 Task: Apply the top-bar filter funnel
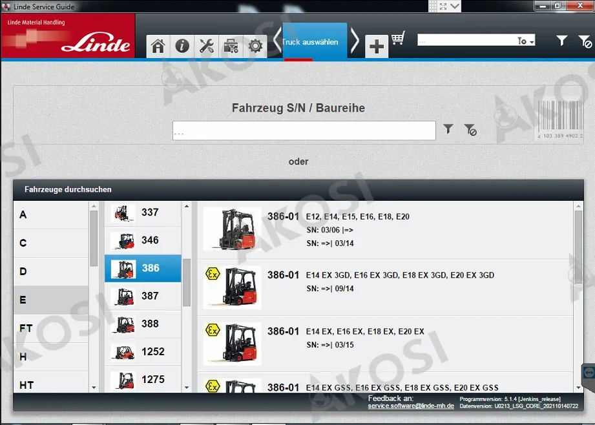(x=561, y=41)
